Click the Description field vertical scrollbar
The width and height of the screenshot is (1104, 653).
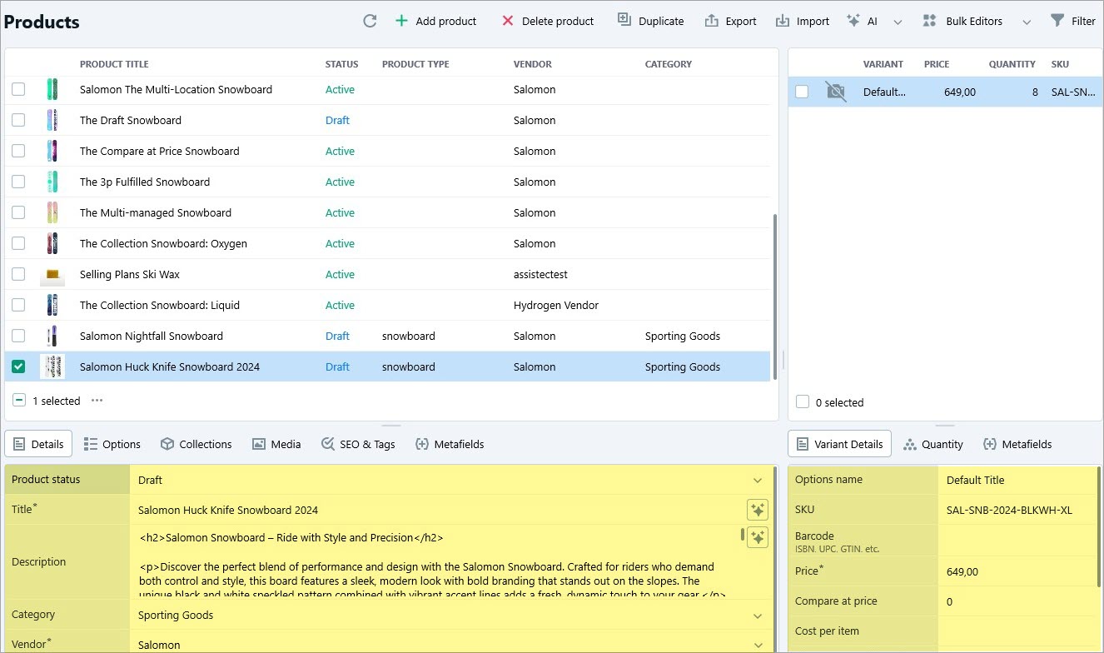[x=743, y=534]
